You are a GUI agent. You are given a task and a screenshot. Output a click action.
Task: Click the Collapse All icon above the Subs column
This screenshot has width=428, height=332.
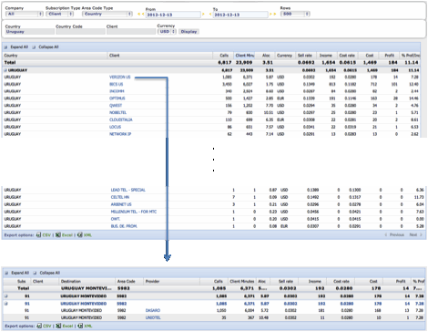35,273
